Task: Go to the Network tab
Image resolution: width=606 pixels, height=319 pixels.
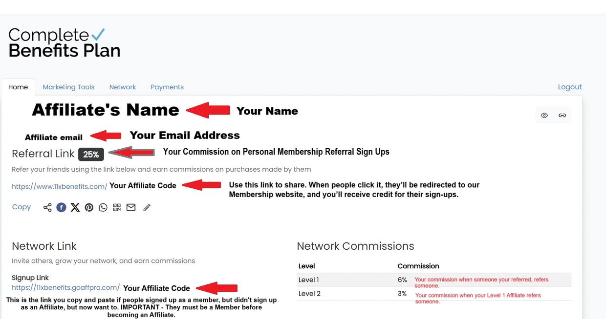Action: (123, 87)
